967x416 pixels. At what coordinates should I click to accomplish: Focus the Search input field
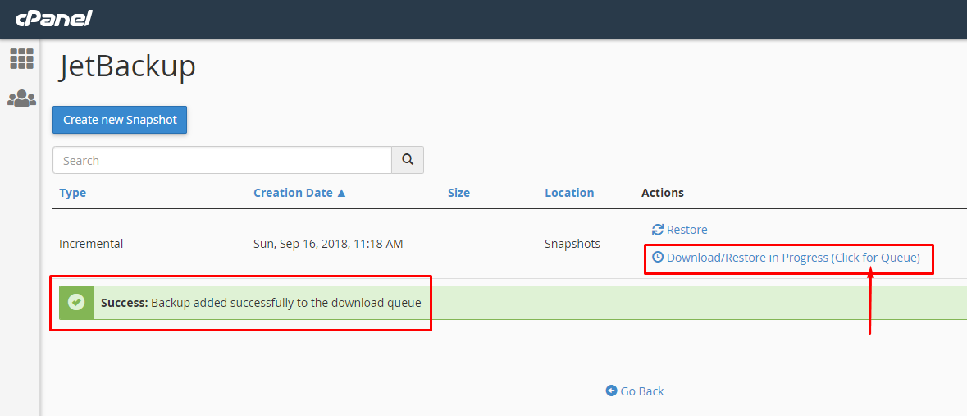(222, 160)
